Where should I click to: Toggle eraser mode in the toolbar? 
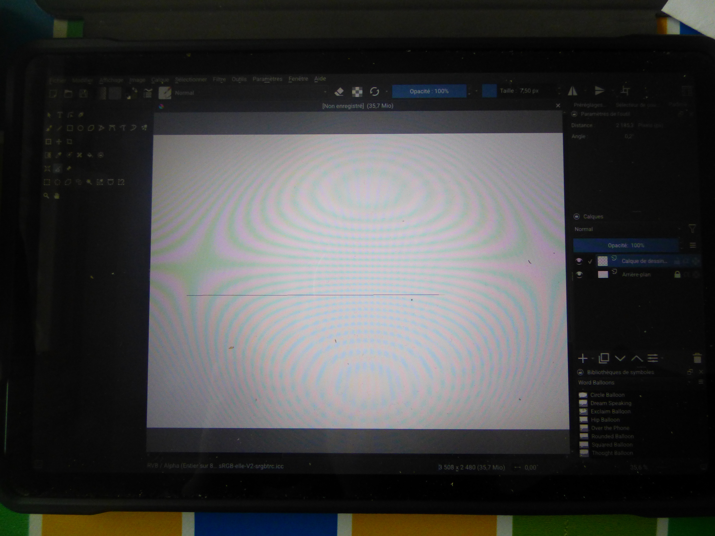(339, 92)
